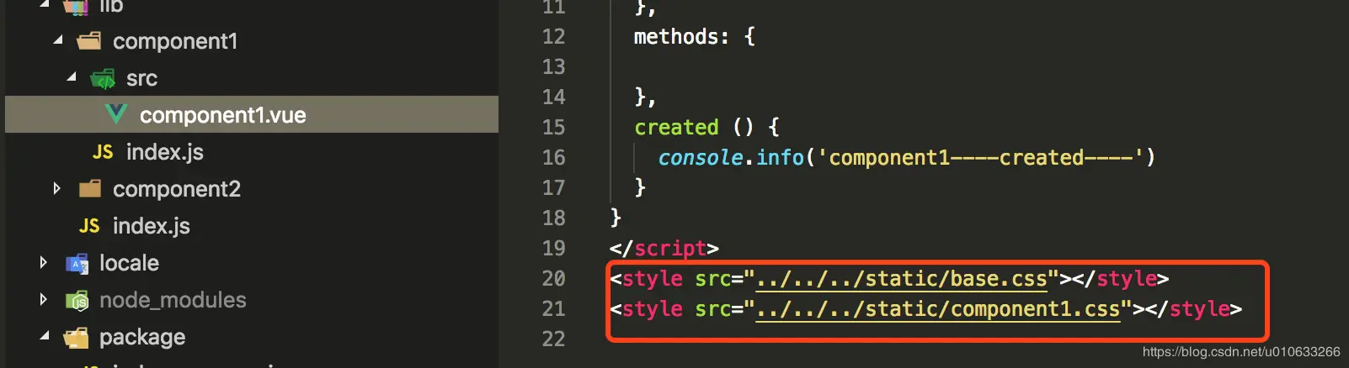Screen dimensions: 1349x368
Task: Click the closing </script> tag
Action: pyautogui.click(x=664, y=249)
